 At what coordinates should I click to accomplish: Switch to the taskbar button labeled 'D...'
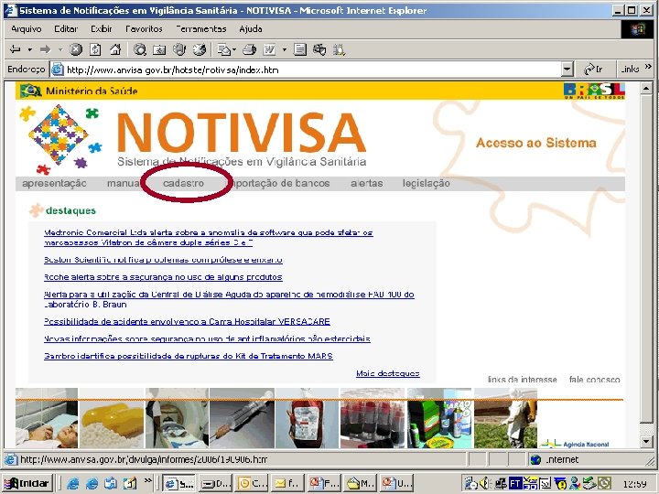(x=215, y=484)
